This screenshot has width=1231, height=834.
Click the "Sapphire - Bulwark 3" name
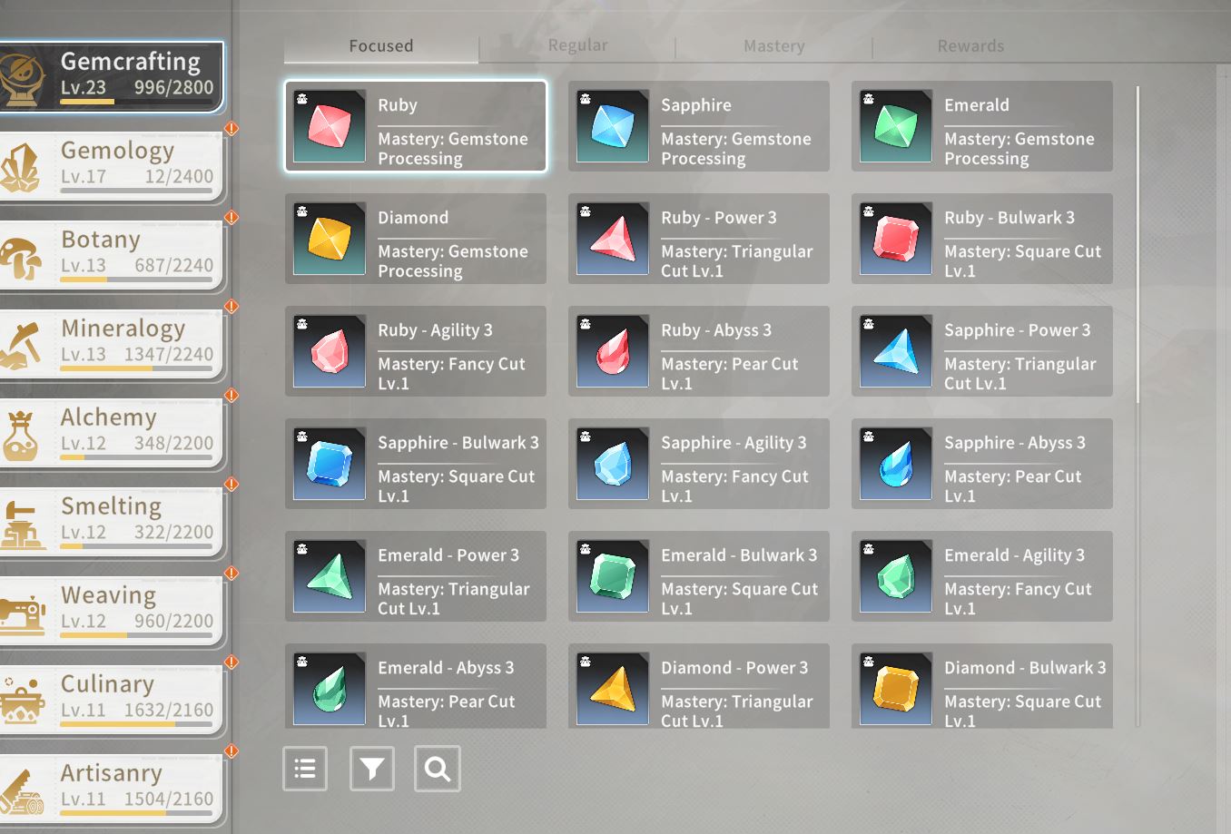click(458, 443)
